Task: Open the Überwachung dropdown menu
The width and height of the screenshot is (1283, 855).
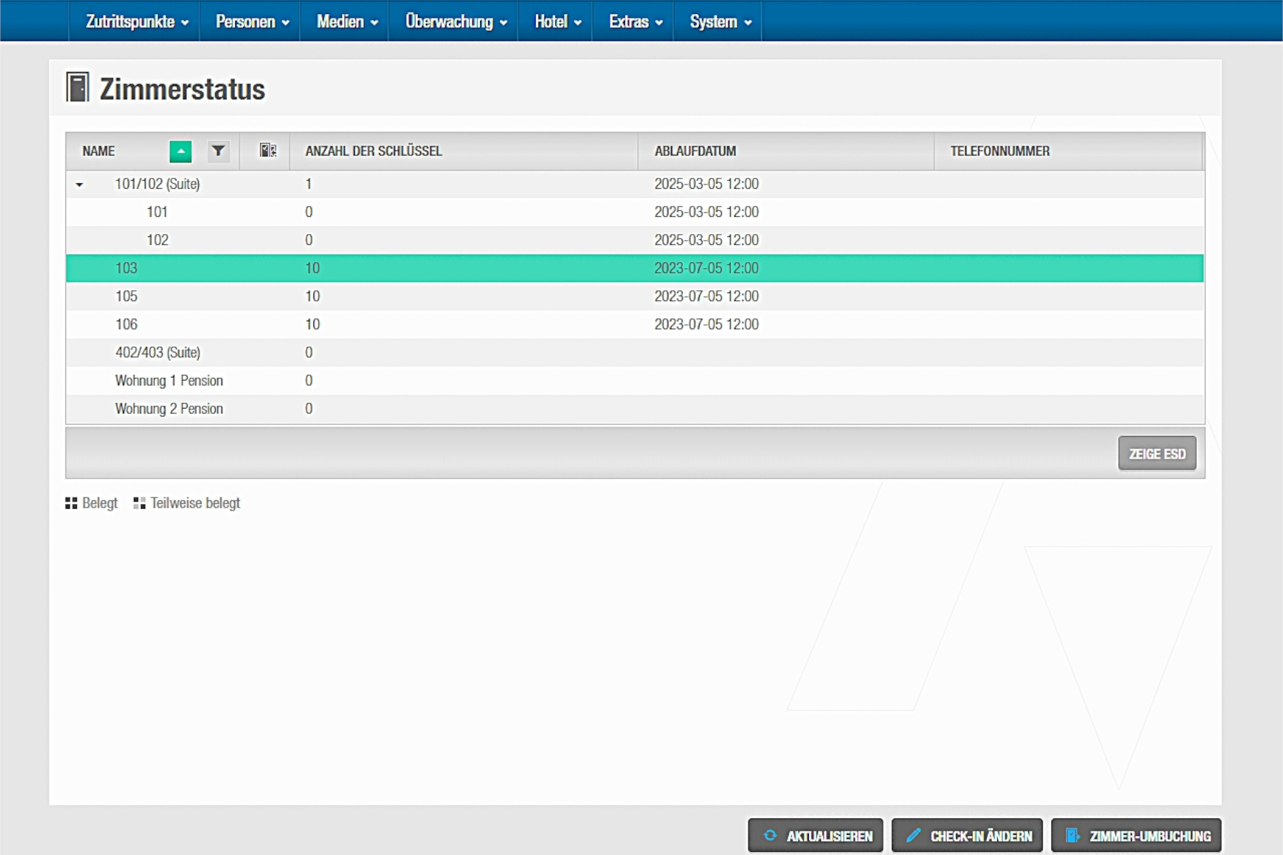Action: (x=456, y=22)
